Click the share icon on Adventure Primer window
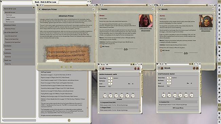221x124 pixels. point(89,5)
